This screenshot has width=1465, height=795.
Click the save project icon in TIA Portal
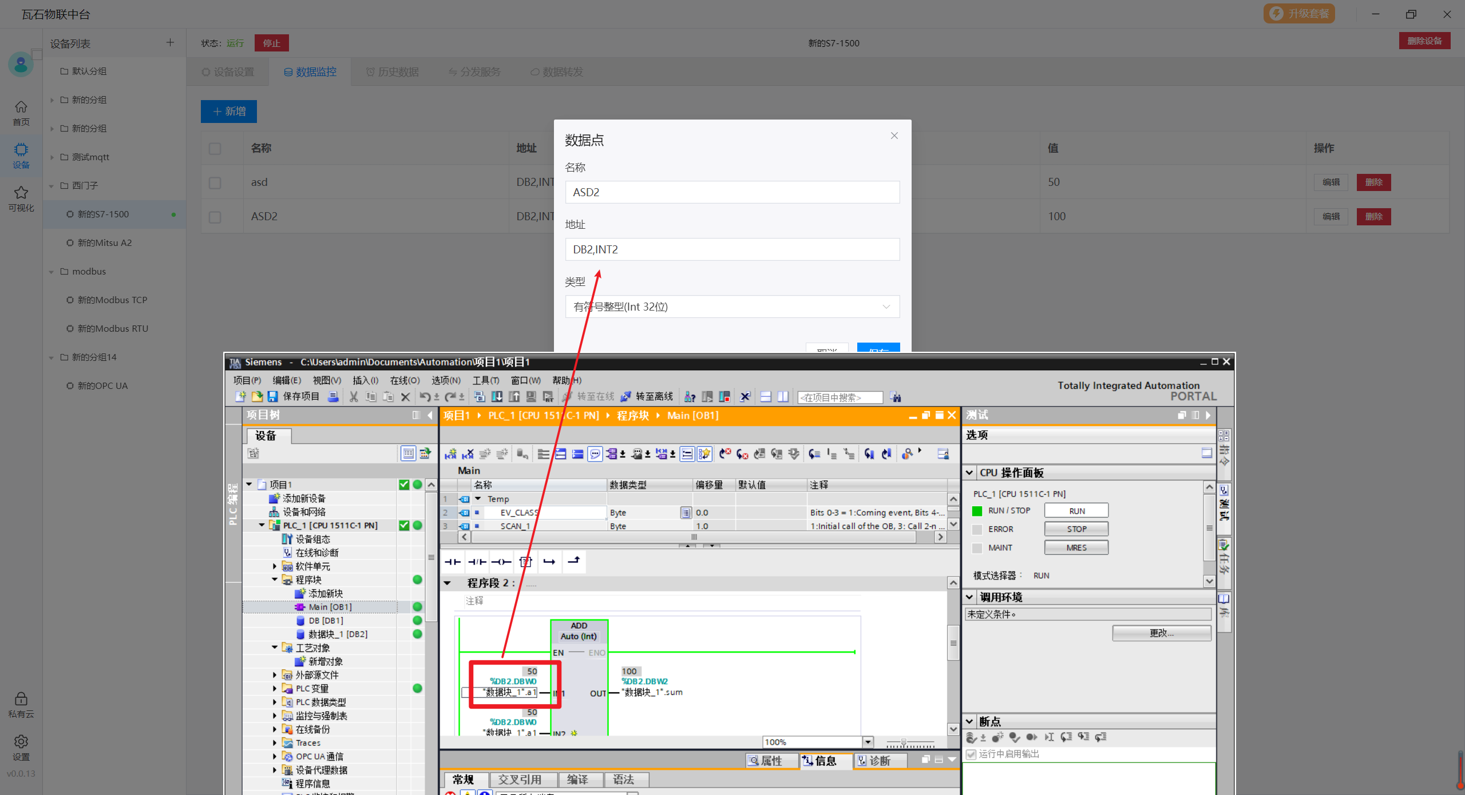[273, 396]
